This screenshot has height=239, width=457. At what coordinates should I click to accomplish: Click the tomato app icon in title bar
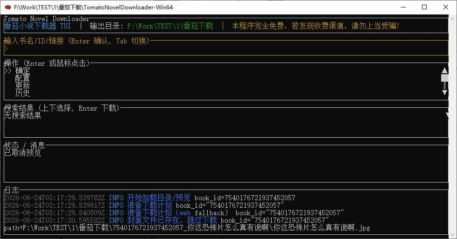point(8,7)
